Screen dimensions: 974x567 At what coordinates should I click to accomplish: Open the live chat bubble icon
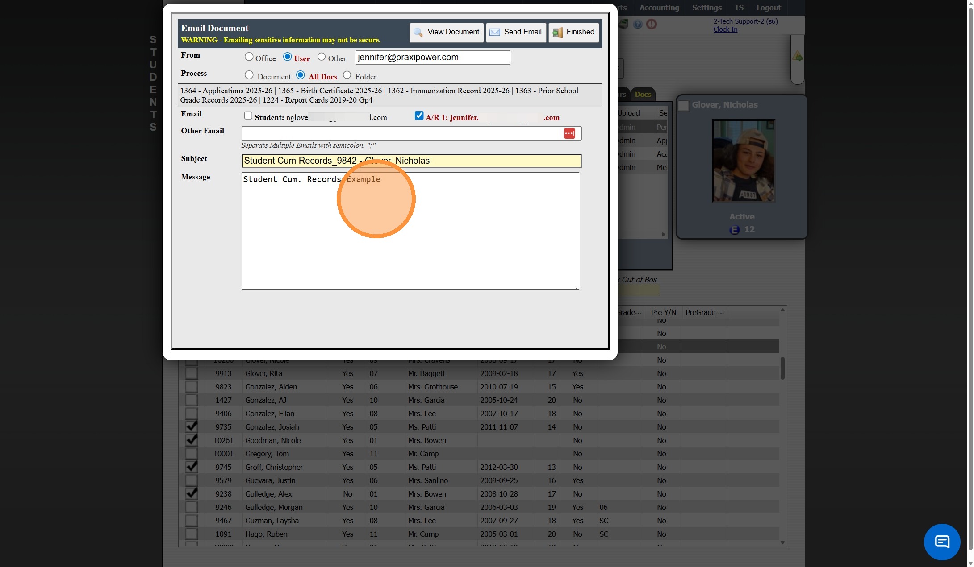click(942, 542)
